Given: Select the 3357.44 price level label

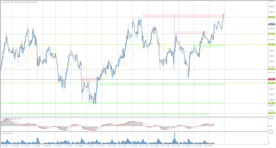Looking at the screenshot, I should pyautogui.click(x=271, y=34).
